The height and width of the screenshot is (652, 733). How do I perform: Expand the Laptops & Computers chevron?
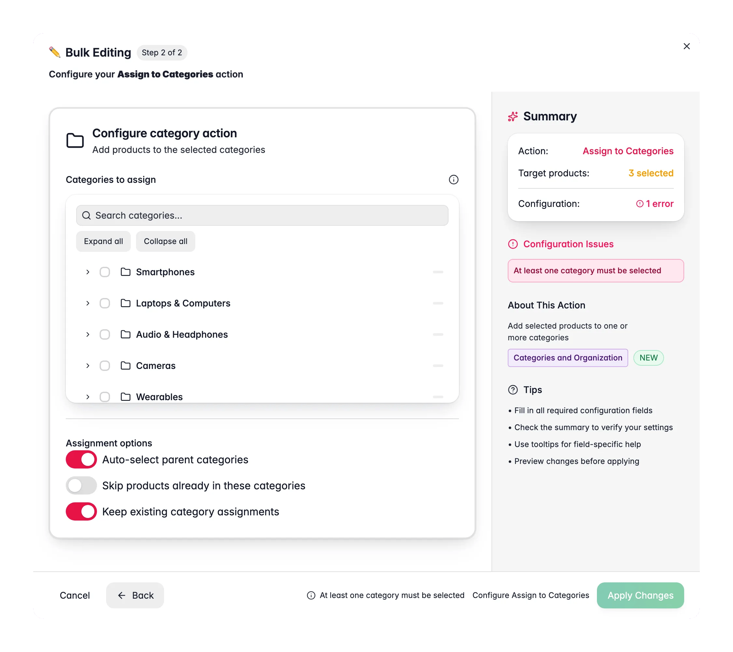(x=88, y=303)
